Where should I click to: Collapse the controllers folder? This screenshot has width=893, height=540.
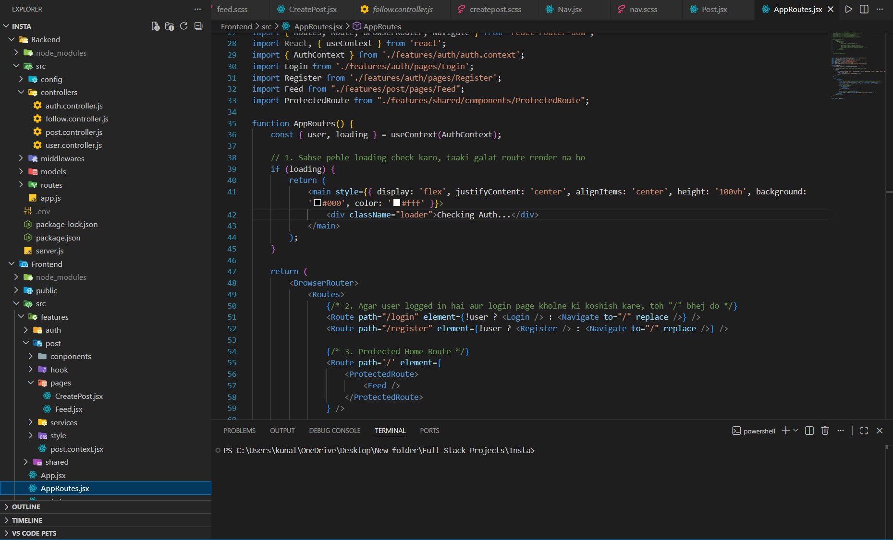point(59,92)
